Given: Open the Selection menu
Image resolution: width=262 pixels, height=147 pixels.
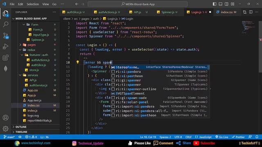Looking at the screenshot, I should click(x=33, y=4).
